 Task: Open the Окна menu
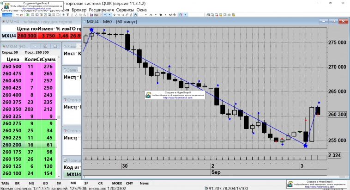[141, 10]
